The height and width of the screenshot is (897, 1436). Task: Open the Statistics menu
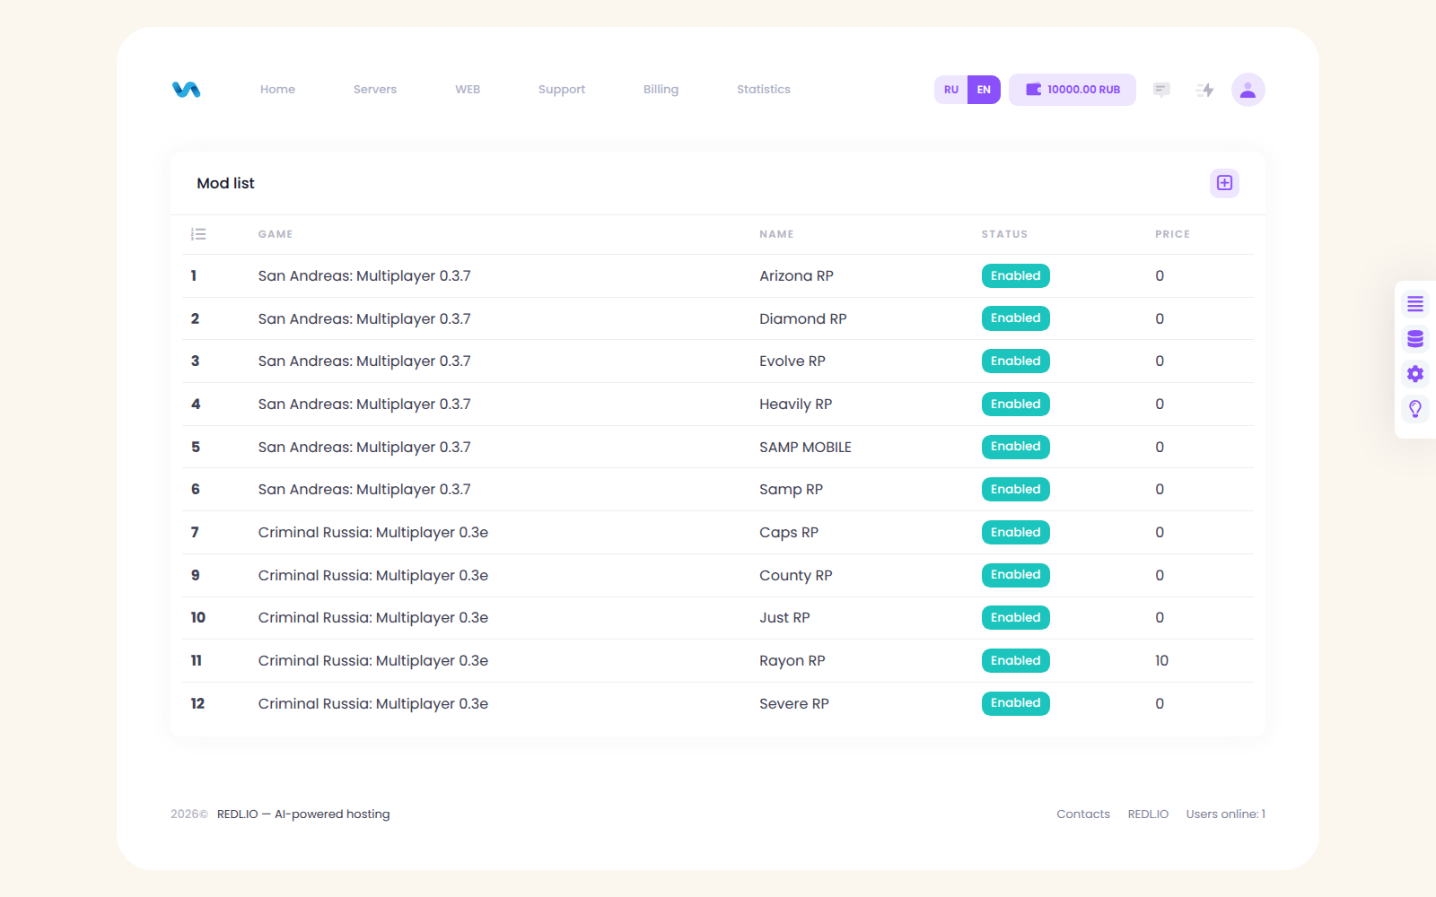[764, 90]
